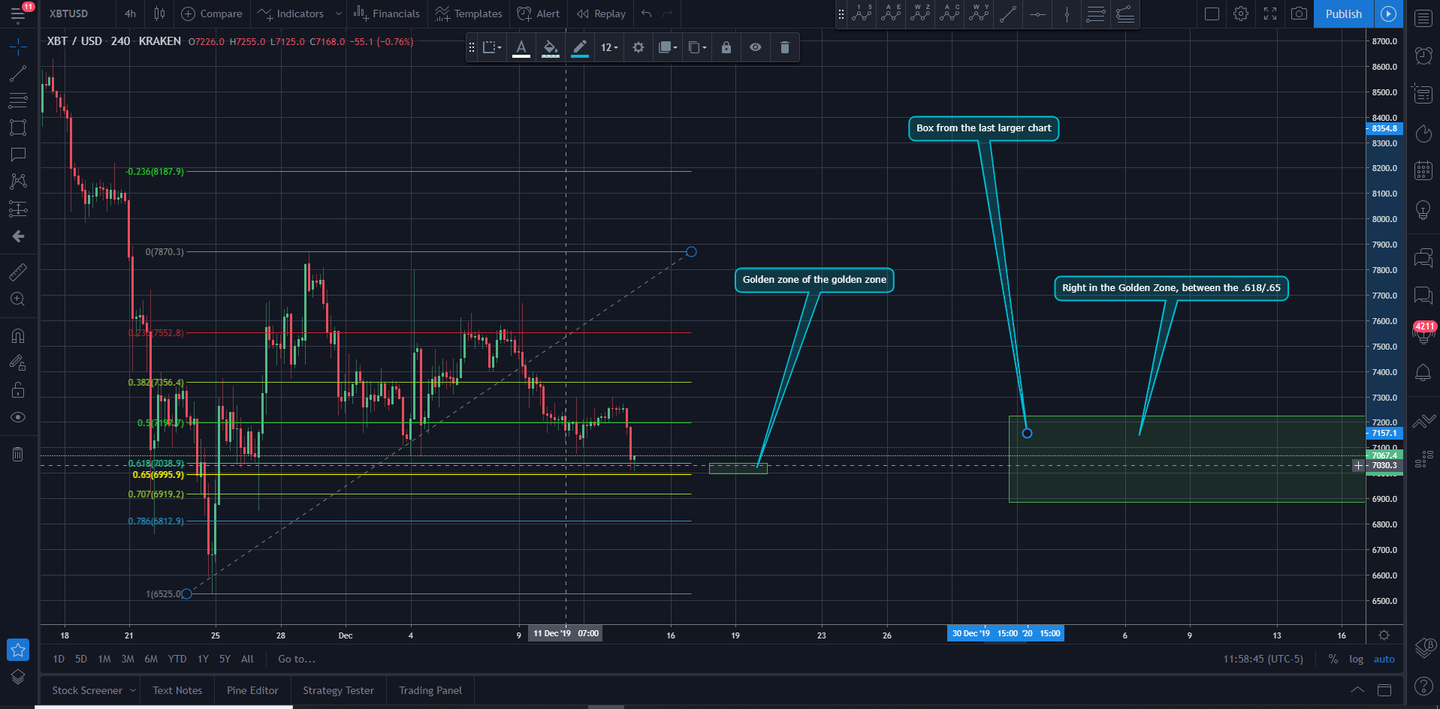Open the ruler measure tool
This screenshot has width=1440, height=709.
(18, 272)
